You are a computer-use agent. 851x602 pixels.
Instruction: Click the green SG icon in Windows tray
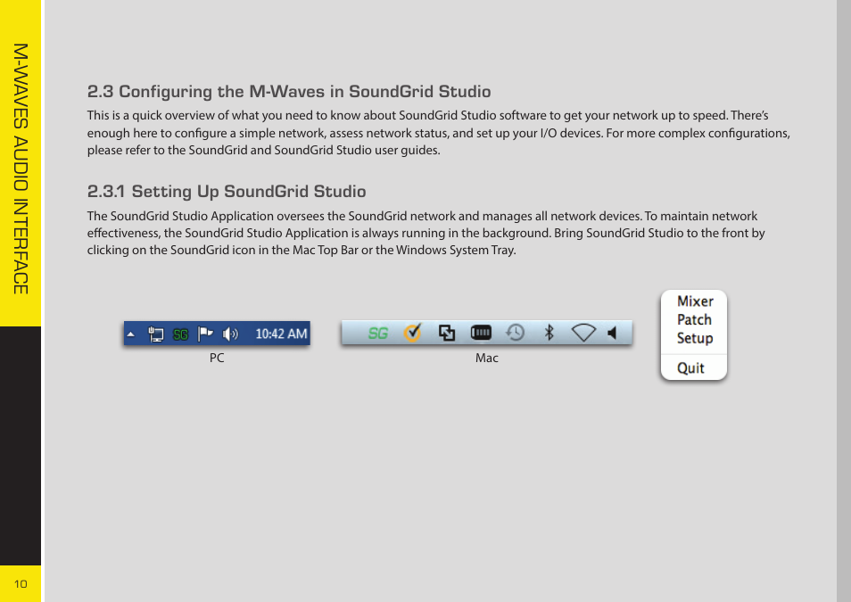coord(181,334)
